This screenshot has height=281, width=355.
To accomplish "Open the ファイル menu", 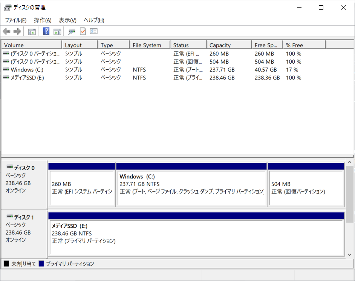I will tap(15, 20).
